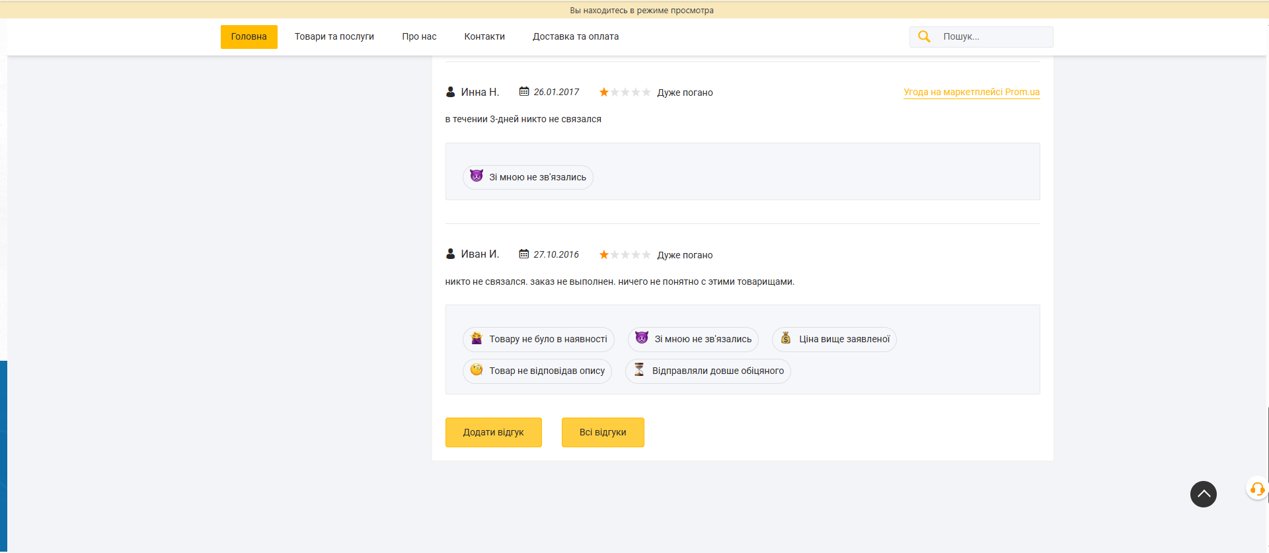Follow the Угода на маркетплейсі Prom.ua link
Screen dimensions: 1269x553
click(971, 92)
